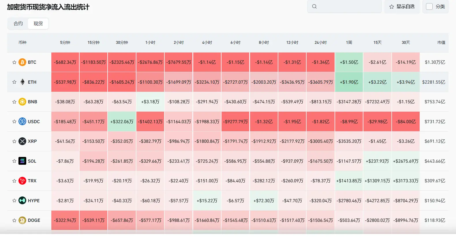This screenshot has width=456, height=238.
Task: Toggle favorite star for HYPE row
Action: pyautogui.click(x=14, y=200)
